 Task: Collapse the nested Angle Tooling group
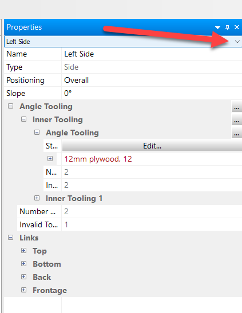[37, 133]
